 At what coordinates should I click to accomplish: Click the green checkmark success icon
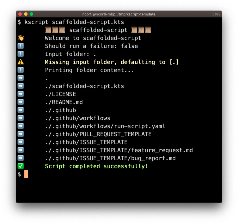(21, 166)
